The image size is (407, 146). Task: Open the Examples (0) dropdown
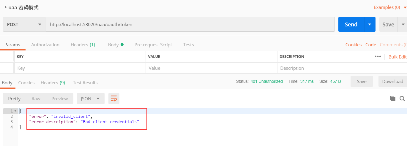tap(390, 7)
